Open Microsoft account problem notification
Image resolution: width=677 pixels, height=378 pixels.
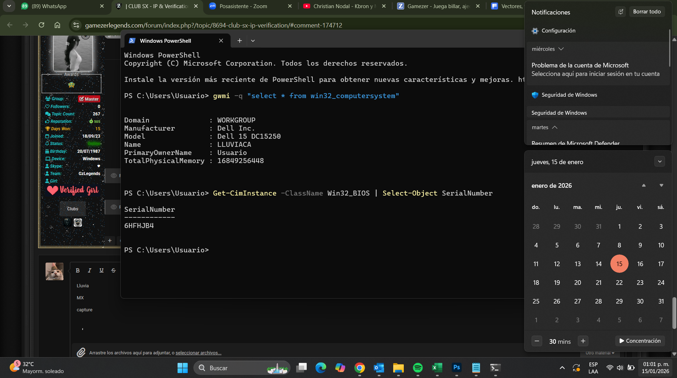pos(598,70)
